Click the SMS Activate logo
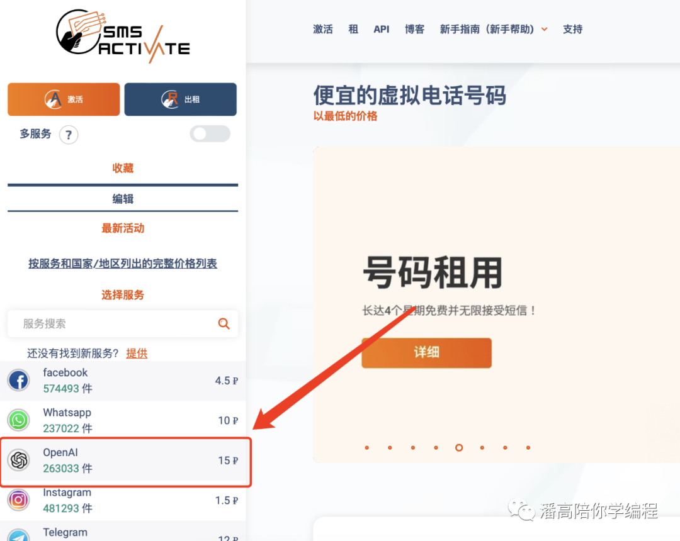The width and height of the screenshot is (680, 541). (x=123, y=36)
